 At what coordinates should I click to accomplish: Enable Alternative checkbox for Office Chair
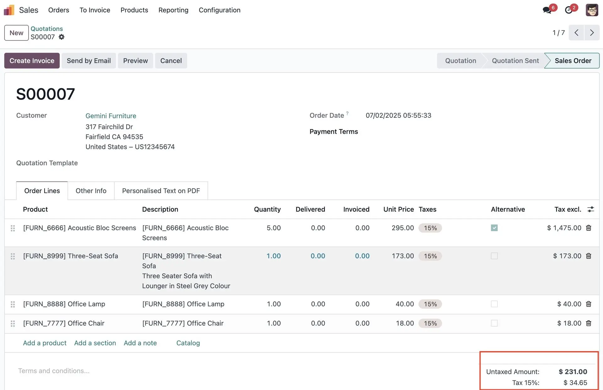(x=494, y=323)
